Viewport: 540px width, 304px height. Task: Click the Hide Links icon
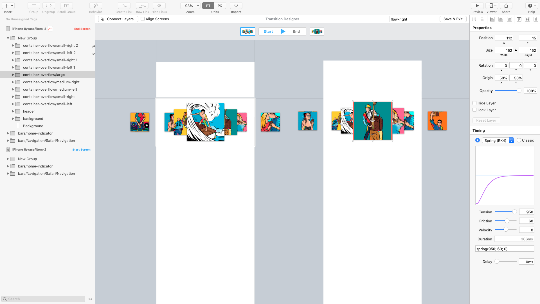click(159, 6)
